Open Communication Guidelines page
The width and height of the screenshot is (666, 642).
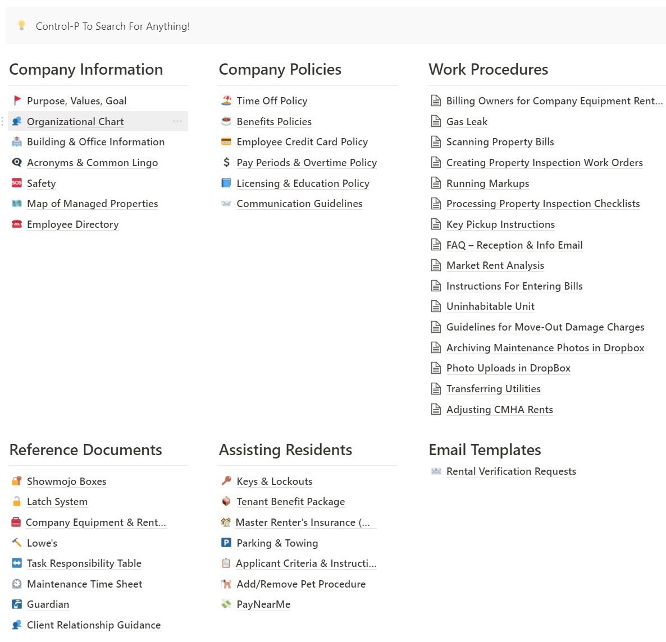[299, 203]
